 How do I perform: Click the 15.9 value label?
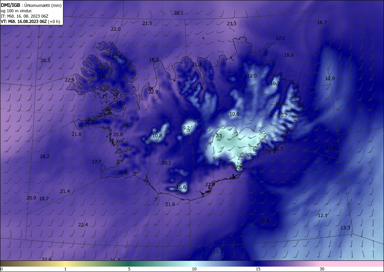tap(264, 221)
